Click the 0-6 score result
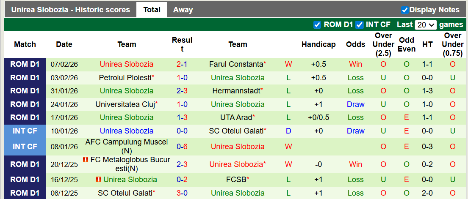The width and height of the screenshot is (468, 199). pos(182,147)
